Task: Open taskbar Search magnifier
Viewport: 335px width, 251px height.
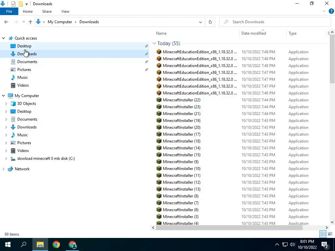Action: point(24,244)
